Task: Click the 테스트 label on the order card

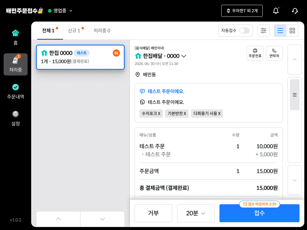Action: coord(82,53)
